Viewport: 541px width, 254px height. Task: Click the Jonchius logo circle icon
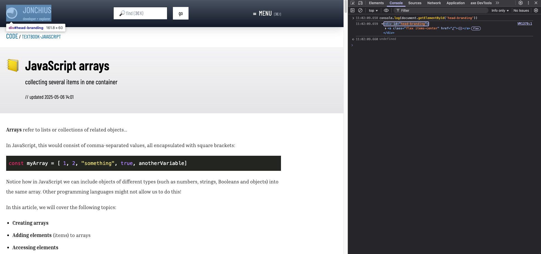12,13
